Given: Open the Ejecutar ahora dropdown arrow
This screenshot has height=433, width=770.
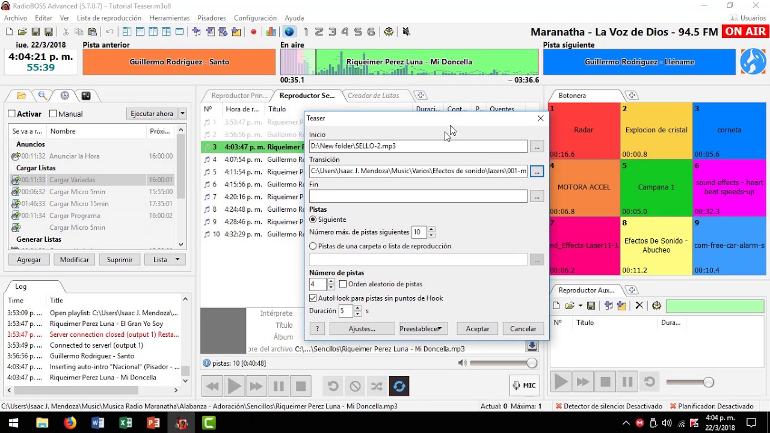Looking at the screenshot, I should tap(182, 114).
